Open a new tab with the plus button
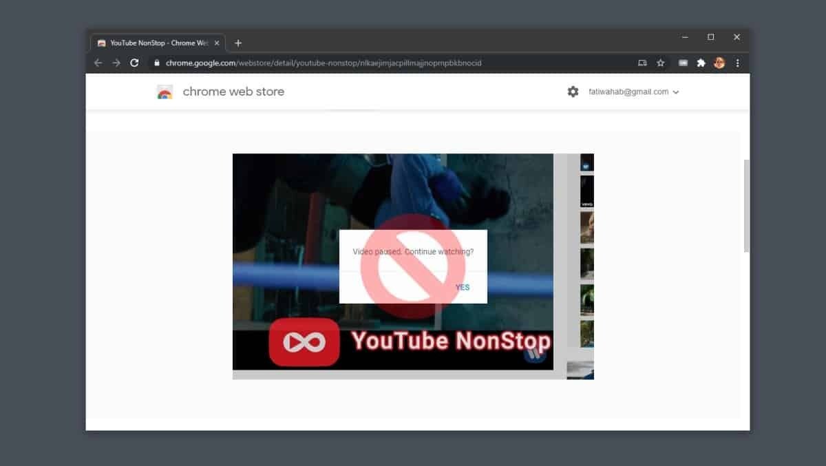826x466 pixels. point(238,42)
